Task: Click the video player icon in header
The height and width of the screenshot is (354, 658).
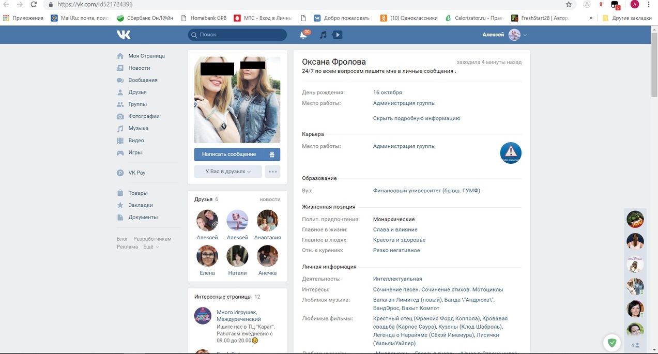Action: coord(337,35)
